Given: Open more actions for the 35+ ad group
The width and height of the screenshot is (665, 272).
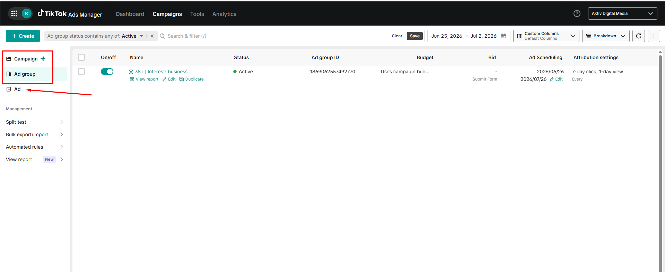Looking at the screenshot, I should click(x=210, y=79).
